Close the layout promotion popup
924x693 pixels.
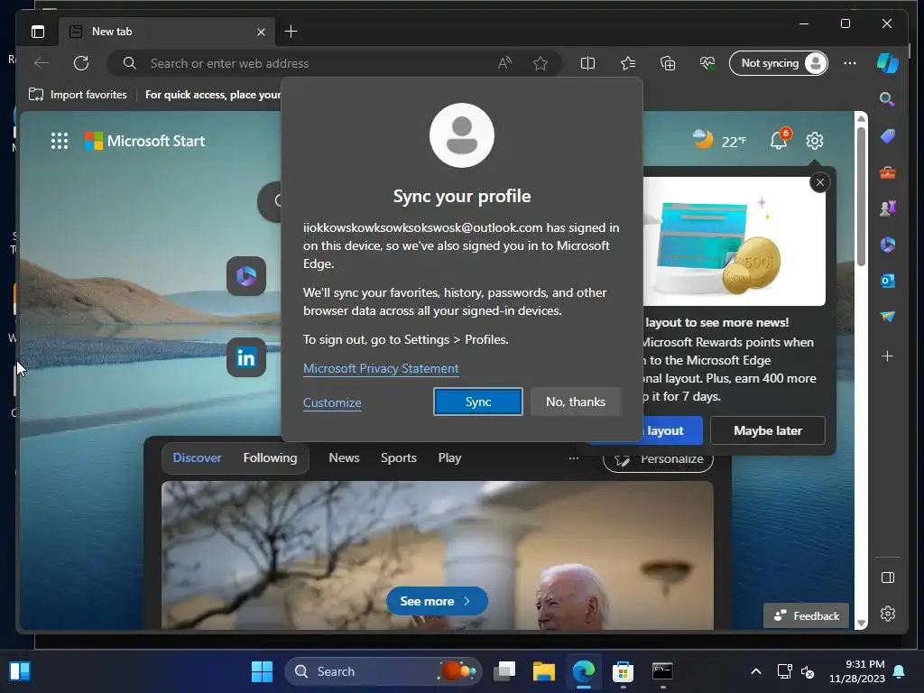click(x=819, y=182)
